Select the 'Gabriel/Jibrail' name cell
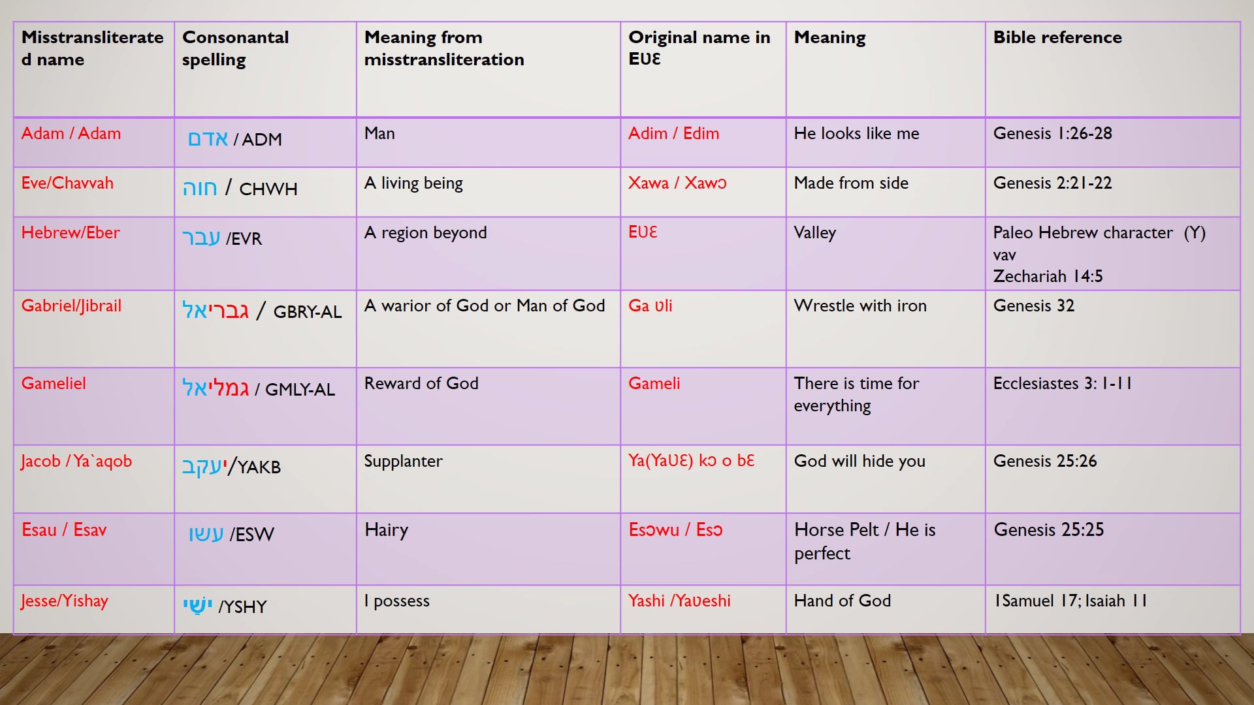The height and width of the screenshot is (705, 1254). coord(71,306)
